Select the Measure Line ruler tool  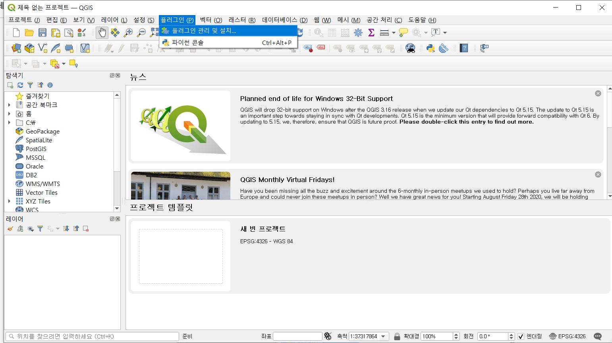coord(384,33)
